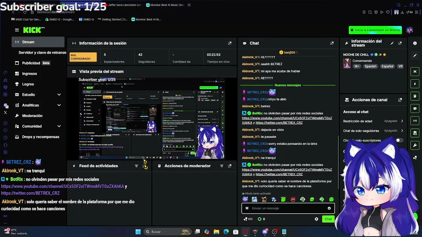This screenshot has width=422, height=237.
Task: Open the Getting Started bookmark
Action: (112, 19)
